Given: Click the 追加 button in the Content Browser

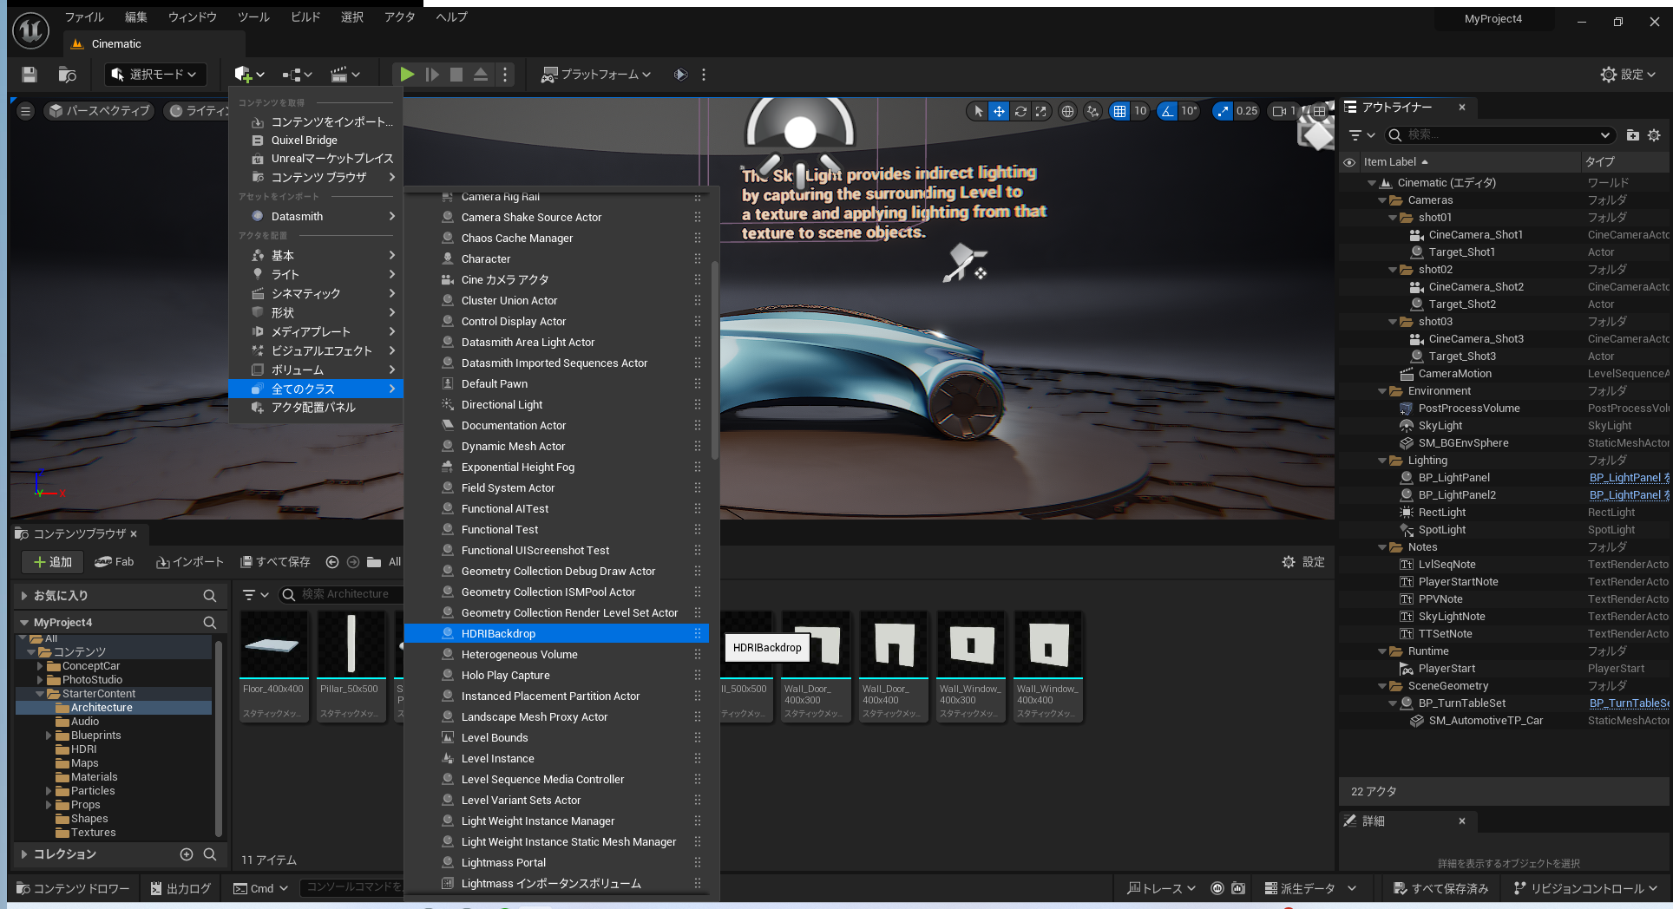Looking at the screenshot, I should pyautogui.click(x=52, y=562).
